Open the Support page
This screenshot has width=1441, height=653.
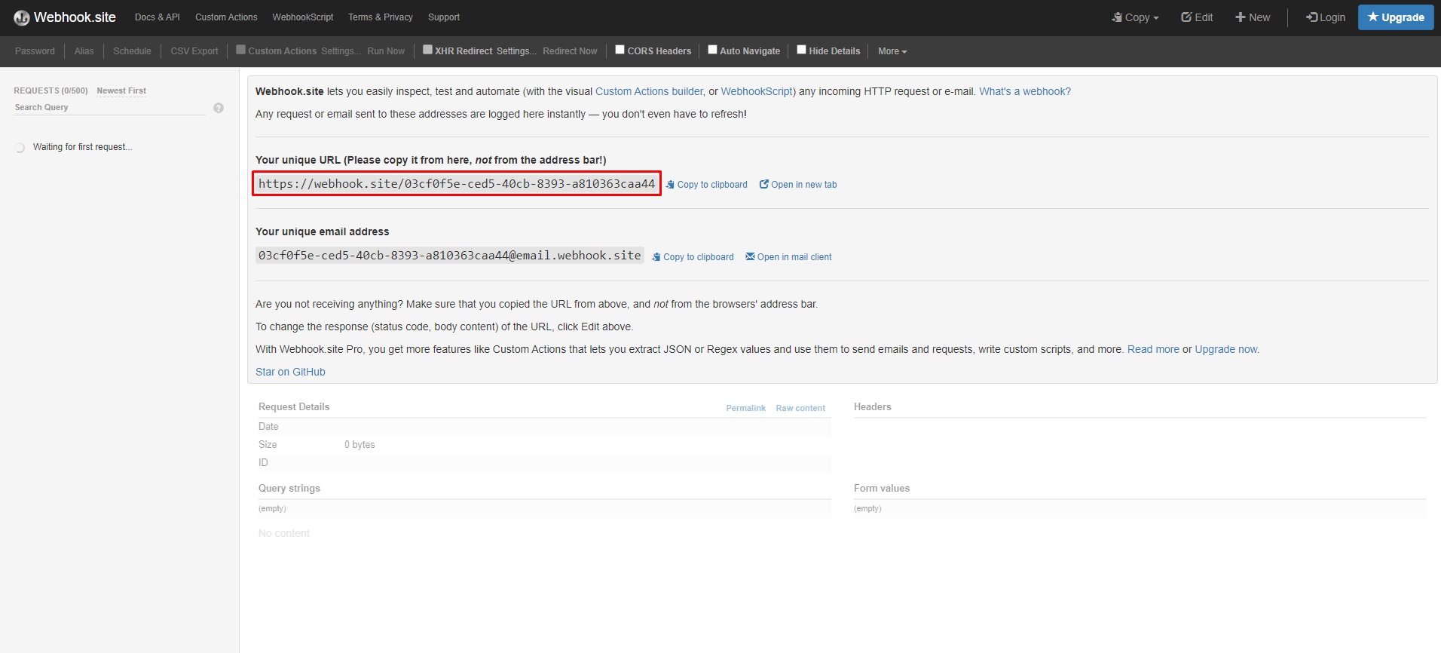coord(444,17)
